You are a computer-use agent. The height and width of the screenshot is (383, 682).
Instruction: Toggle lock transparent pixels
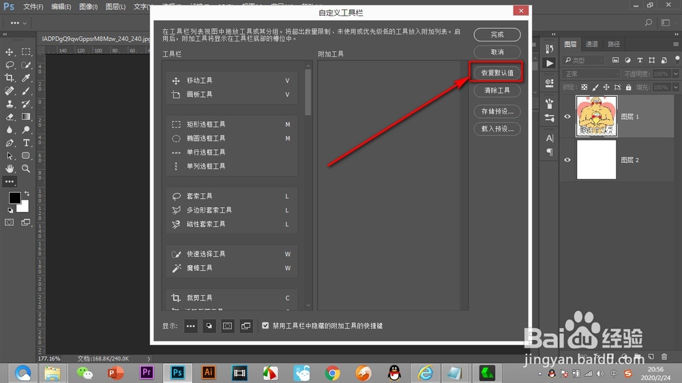pos(584,87)
